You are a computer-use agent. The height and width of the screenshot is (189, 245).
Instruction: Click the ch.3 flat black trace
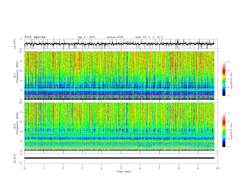119,158
